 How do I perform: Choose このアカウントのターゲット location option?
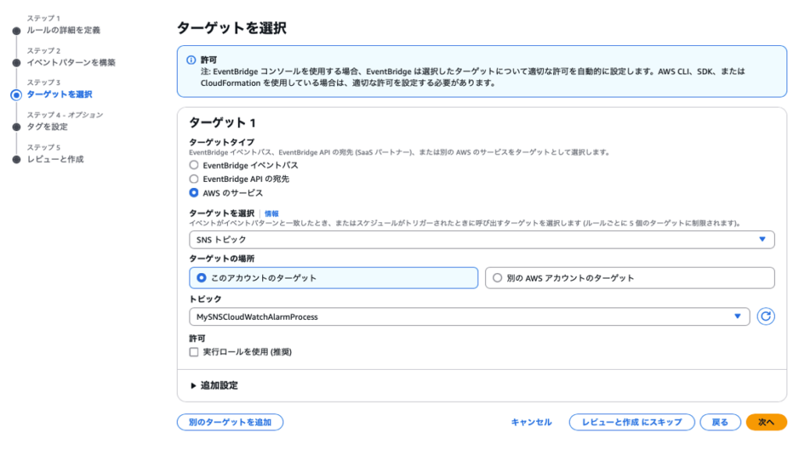pos(201,278)
